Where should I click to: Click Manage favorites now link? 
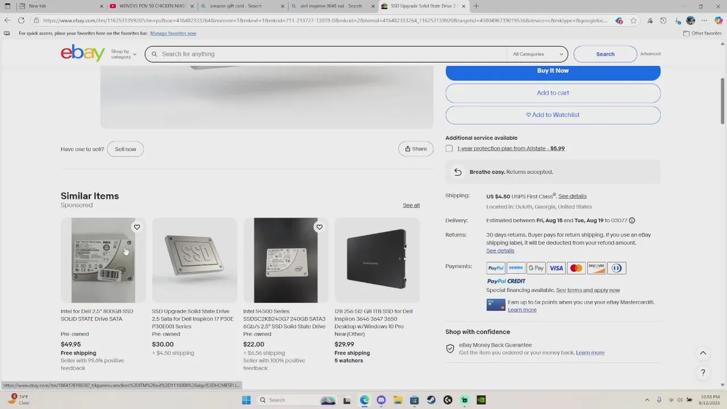tap(173, 34)
